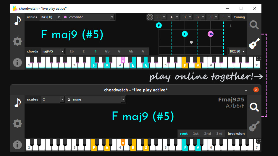Toggle the guitar view icon in top window
The width and height of the screenshot is (278, 156).
pos(254,44)
